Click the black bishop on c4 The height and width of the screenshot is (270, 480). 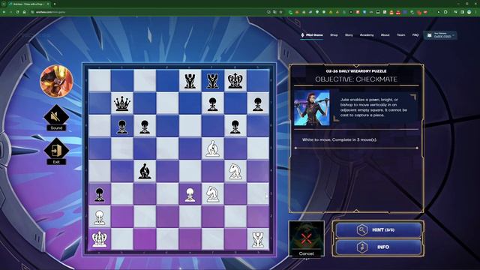point(145,172)
